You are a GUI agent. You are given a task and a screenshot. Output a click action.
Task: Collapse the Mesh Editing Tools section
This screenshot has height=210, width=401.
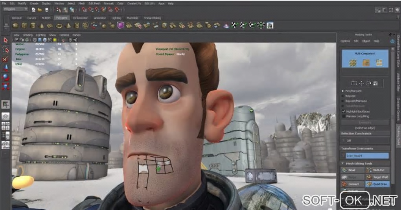tap(343, 163)
